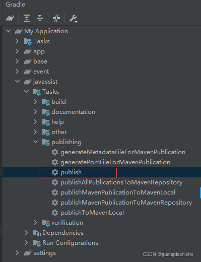Select the My Application label
201x262 pixels.
click(x=46, y=31)
